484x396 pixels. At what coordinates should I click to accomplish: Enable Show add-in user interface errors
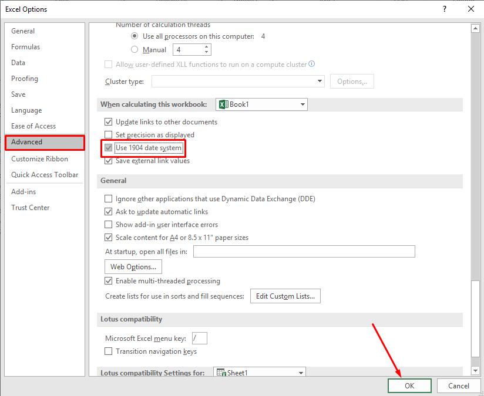pos(108,225)
